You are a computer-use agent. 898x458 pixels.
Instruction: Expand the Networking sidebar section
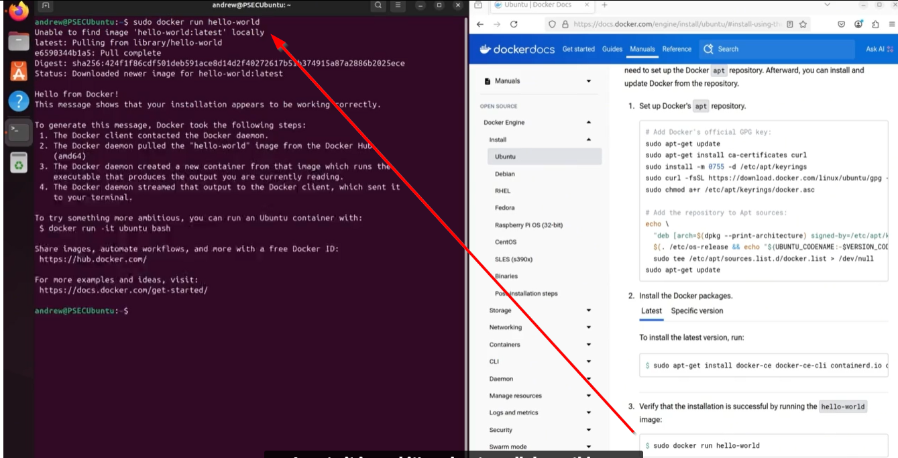coord(588,327)
